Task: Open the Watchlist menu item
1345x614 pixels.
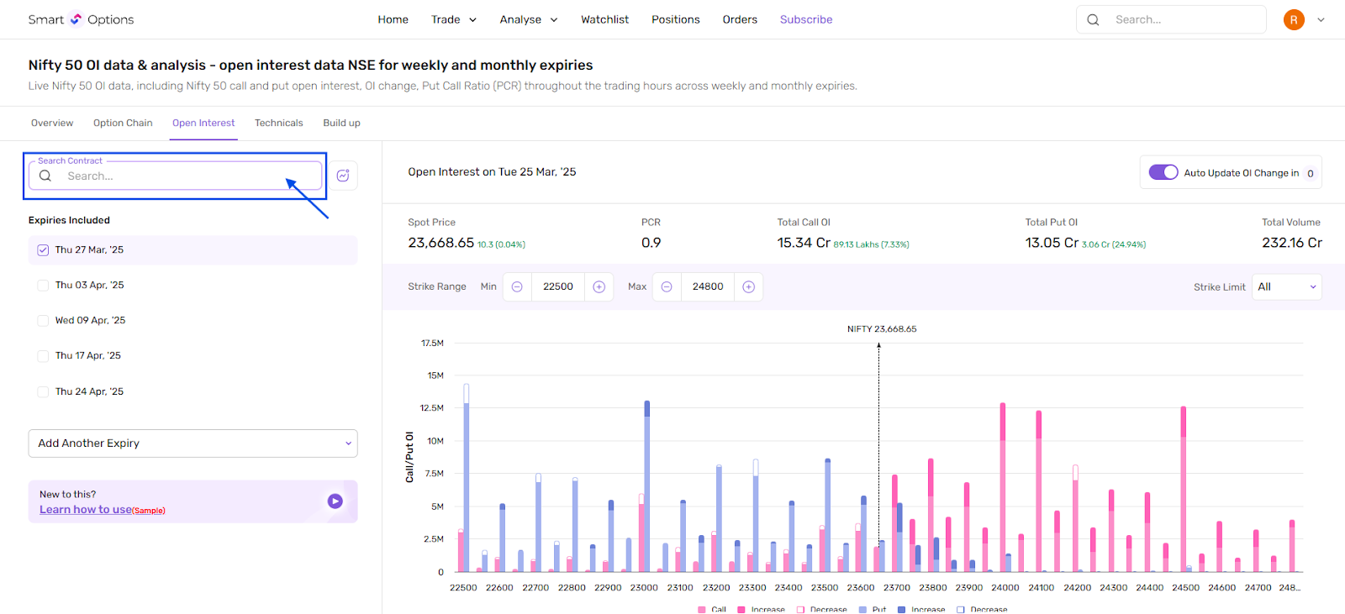Action: click(x=604, y=19)
